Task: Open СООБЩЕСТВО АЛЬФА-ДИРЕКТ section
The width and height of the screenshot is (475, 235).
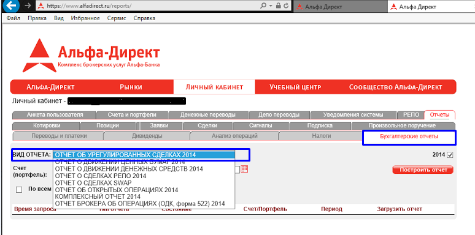Action: pos(395,87)
